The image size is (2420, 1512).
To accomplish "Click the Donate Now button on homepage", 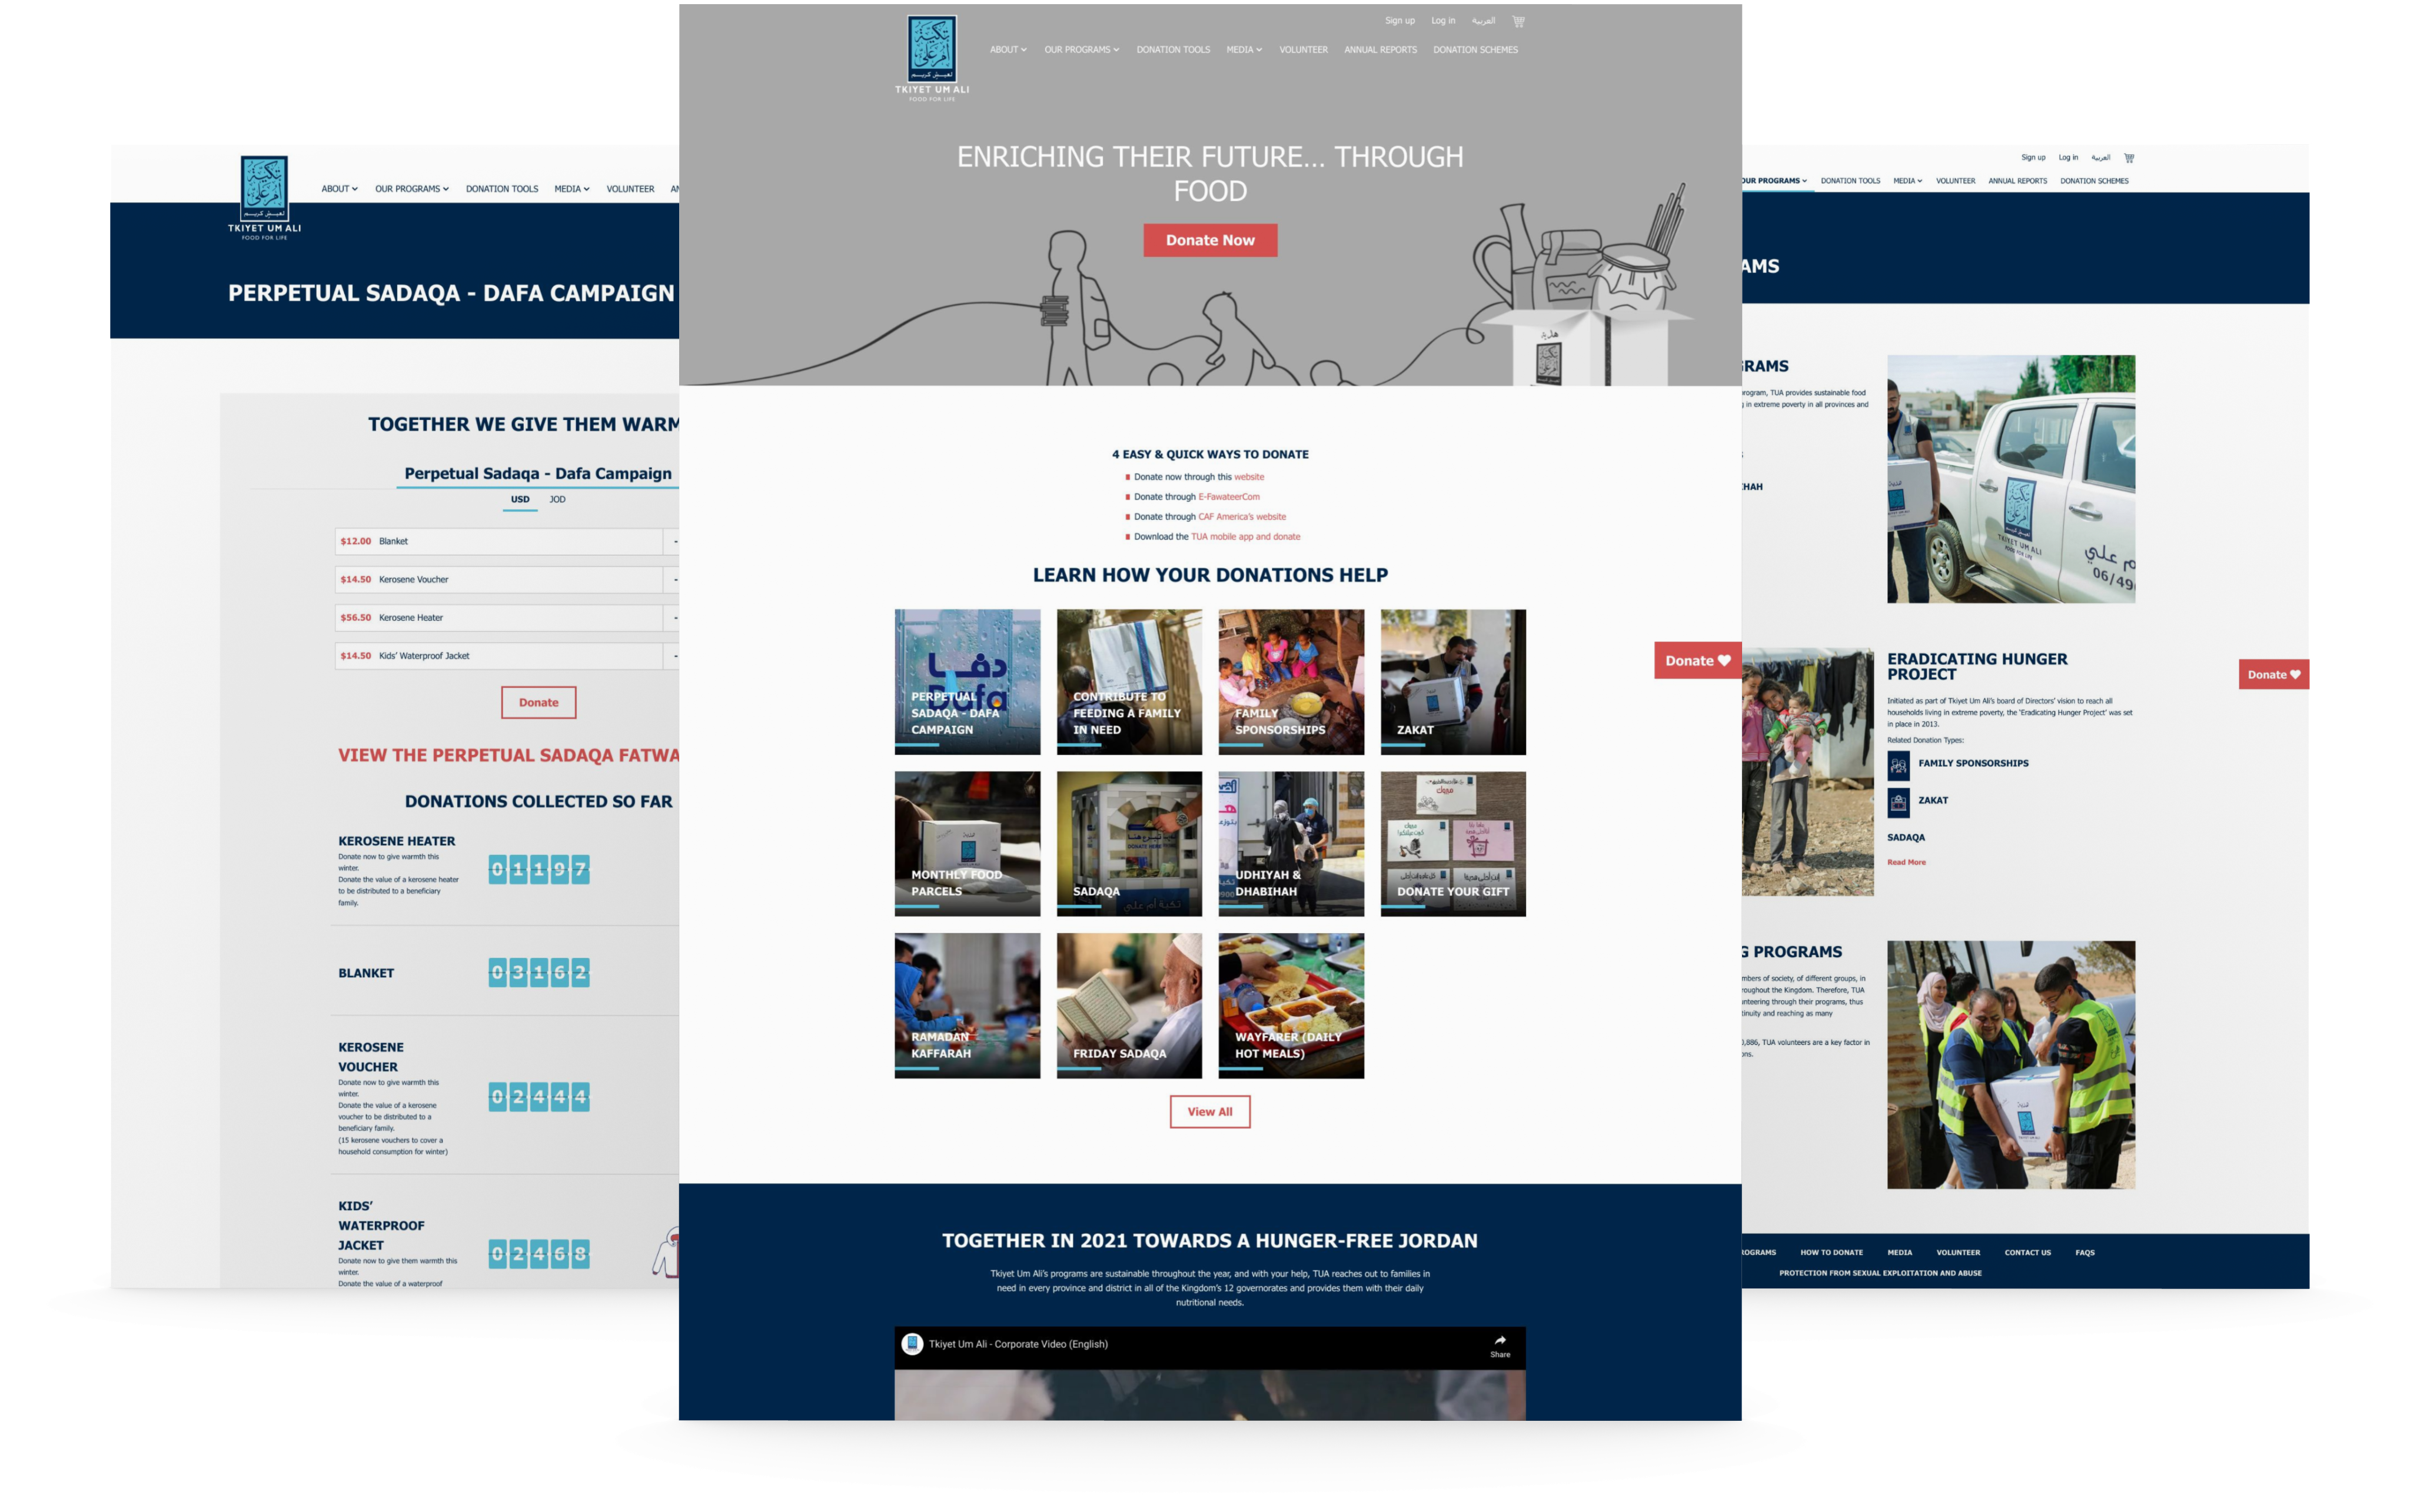I will tap(1209, 239).
